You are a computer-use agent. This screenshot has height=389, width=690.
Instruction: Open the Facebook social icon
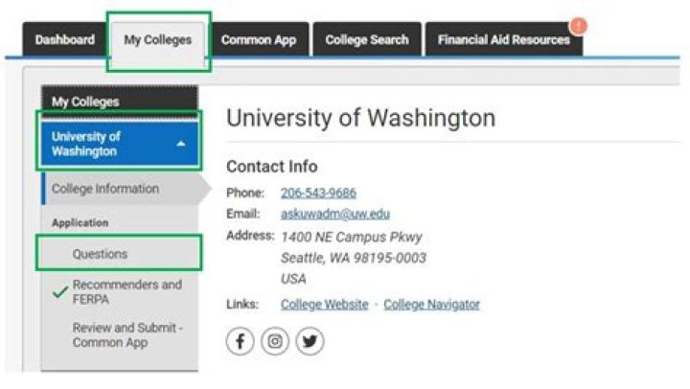click(241, 341)
